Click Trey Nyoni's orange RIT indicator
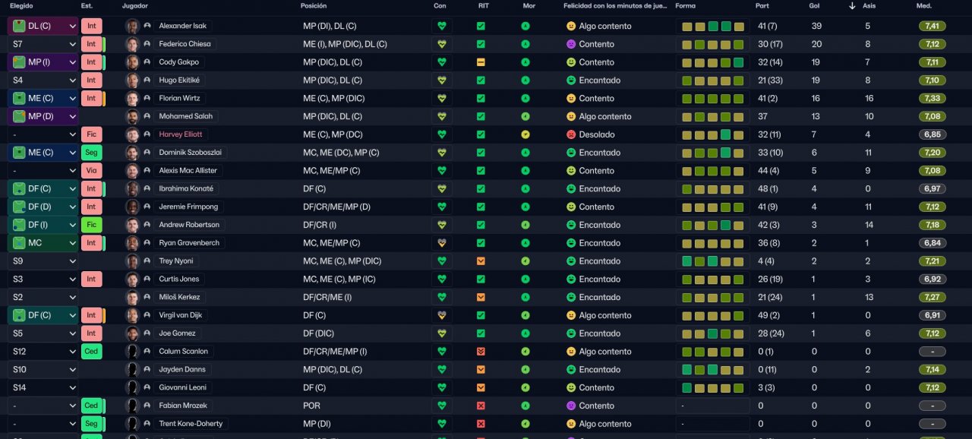972x439 pixels. pyautogui.click(x=481, y=261)
